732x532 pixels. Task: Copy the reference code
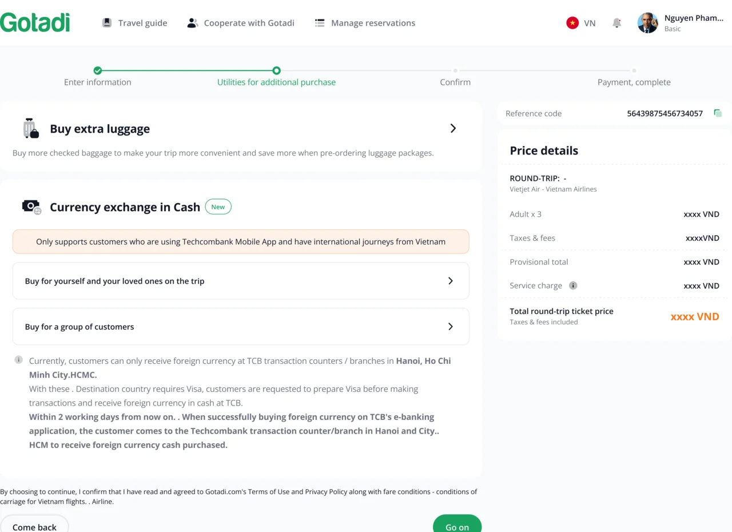(718, 113)
